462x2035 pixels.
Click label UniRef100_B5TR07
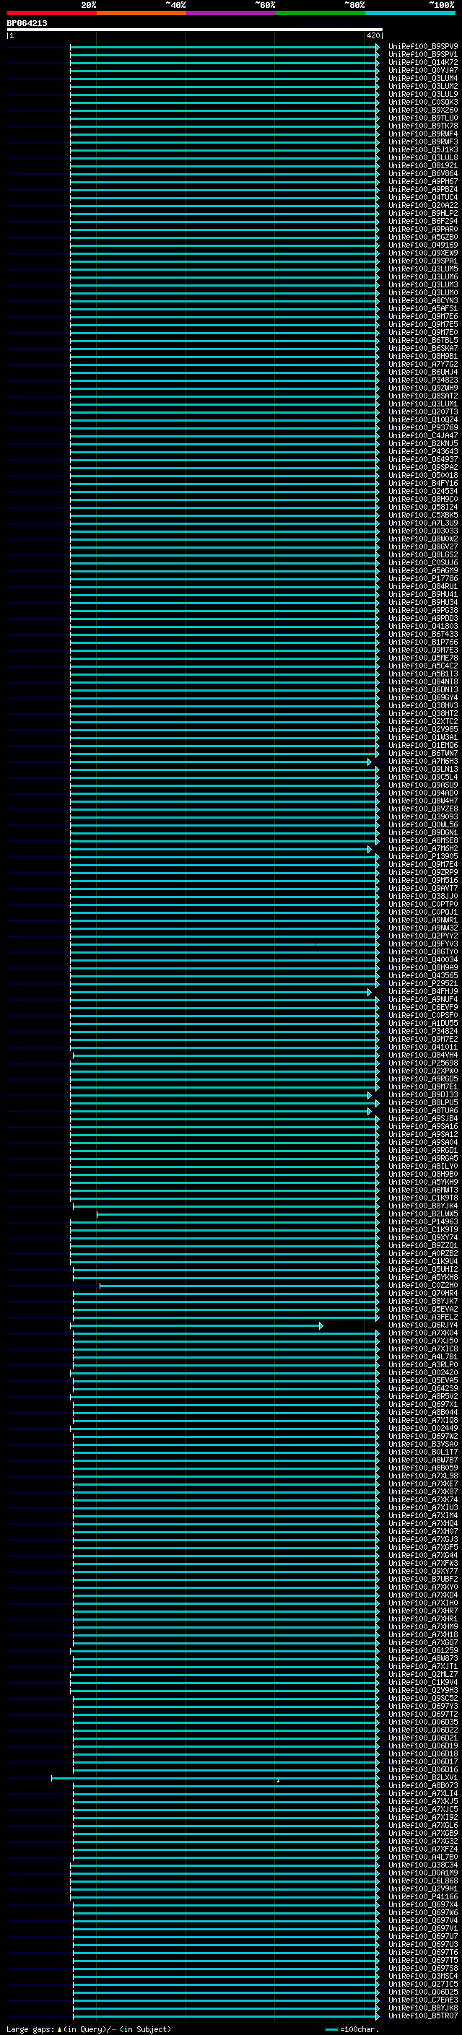(x=422, y=2016)
